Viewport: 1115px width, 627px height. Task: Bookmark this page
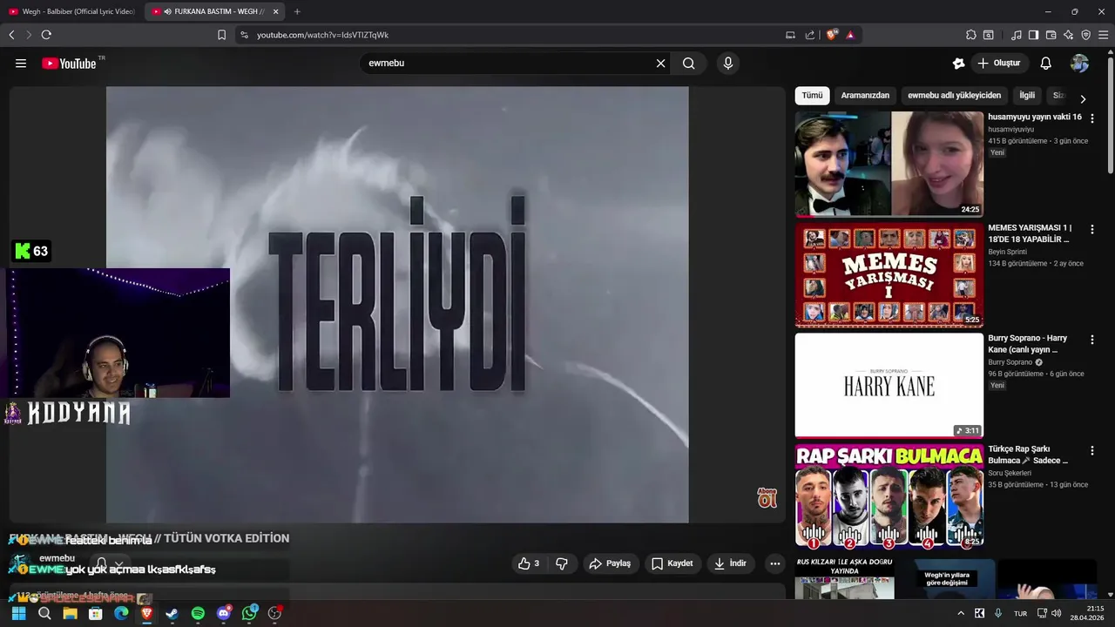221,35
